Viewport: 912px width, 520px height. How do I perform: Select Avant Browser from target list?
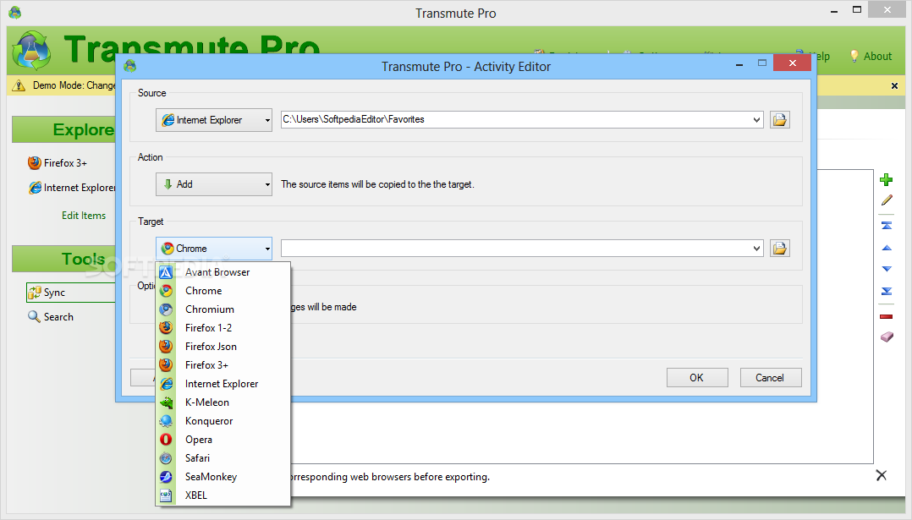223,272
